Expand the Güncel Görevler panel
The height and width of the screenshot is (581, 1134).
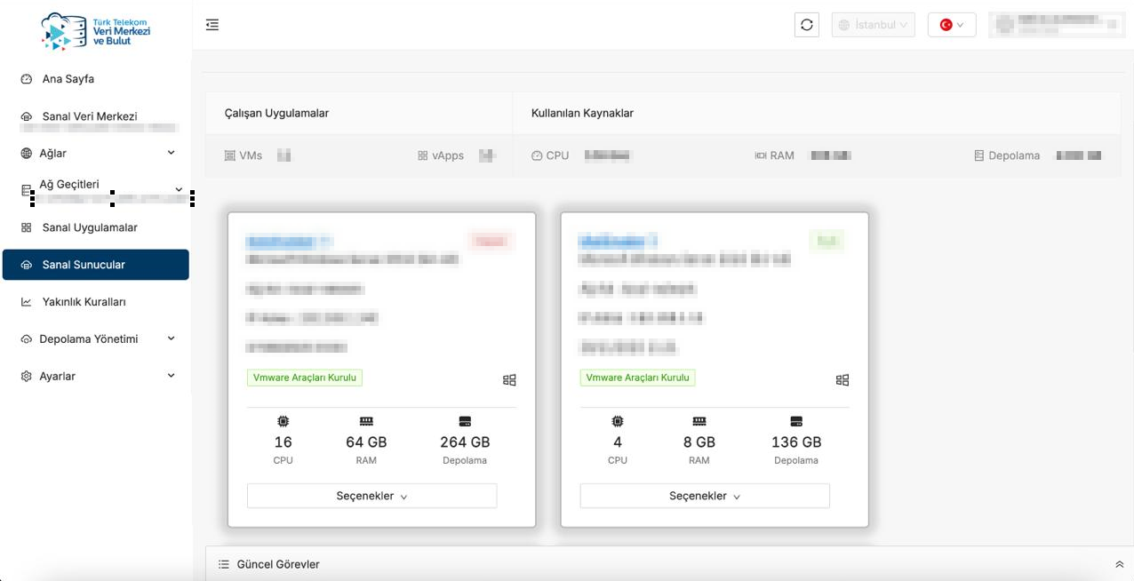point(1119,564)
